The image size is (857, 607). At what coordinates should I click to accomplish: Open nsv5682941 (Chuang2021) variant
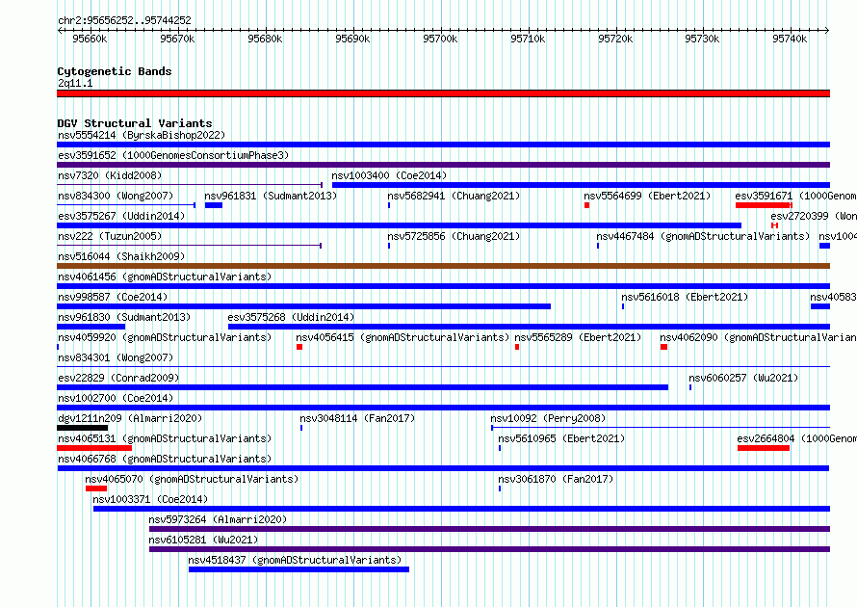coord(454,196)
